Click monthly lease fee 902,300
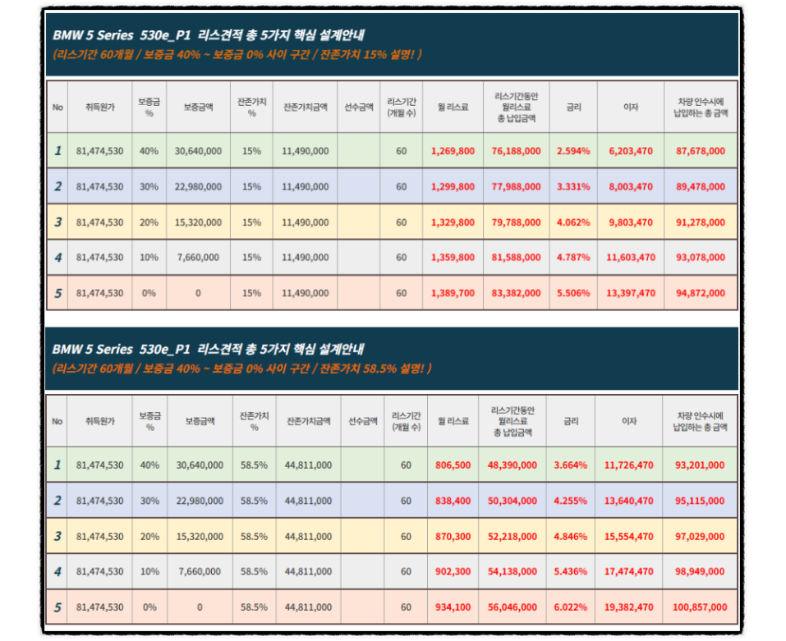Image resolution: width=786 pixels, height=641 pixels. [x=453, y=571]
